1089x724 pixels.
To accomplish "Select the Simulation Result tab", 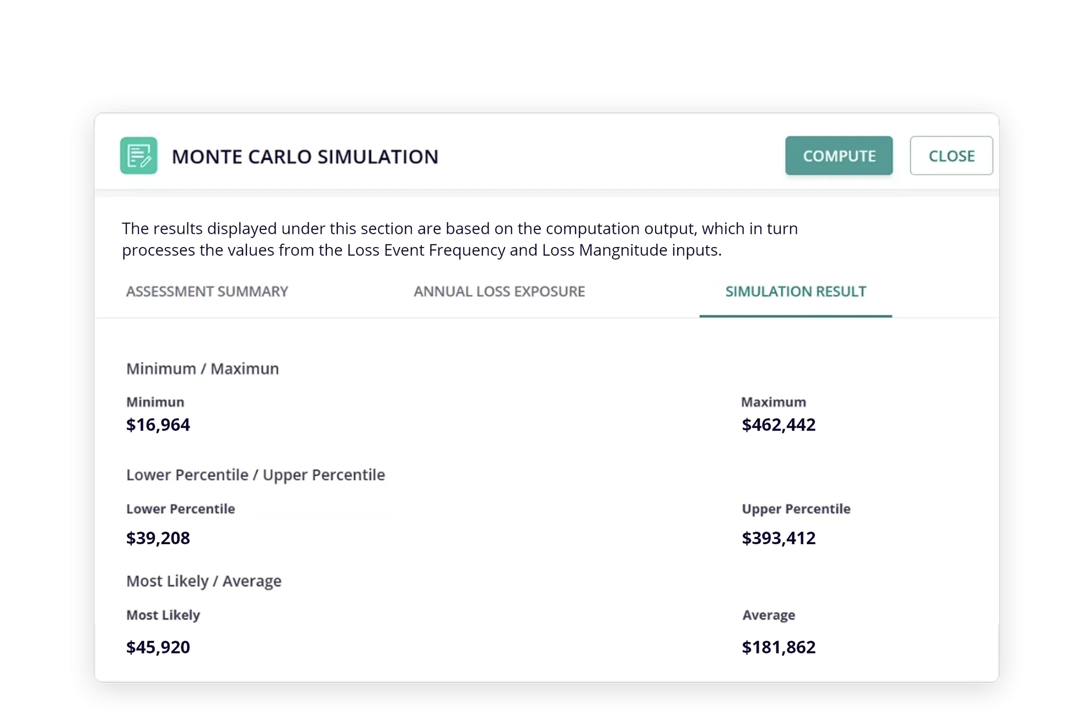I will coord(795,291).
